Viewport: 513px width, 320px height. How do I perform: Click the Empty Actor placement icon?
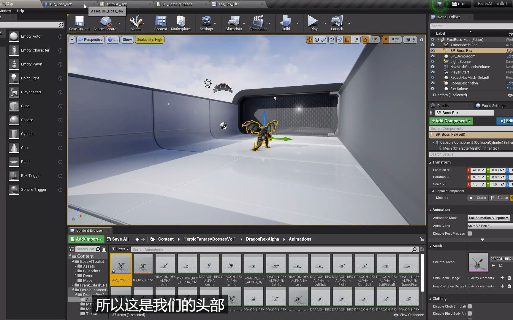(14, 36)
